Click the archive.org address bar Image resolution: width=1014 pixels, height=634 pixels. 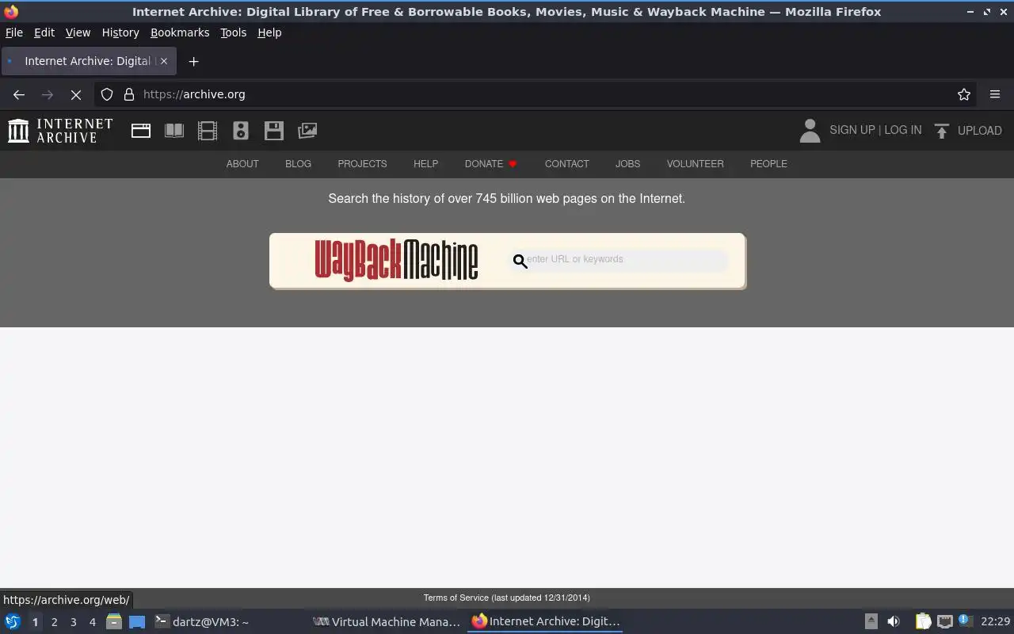coord(536,94)
